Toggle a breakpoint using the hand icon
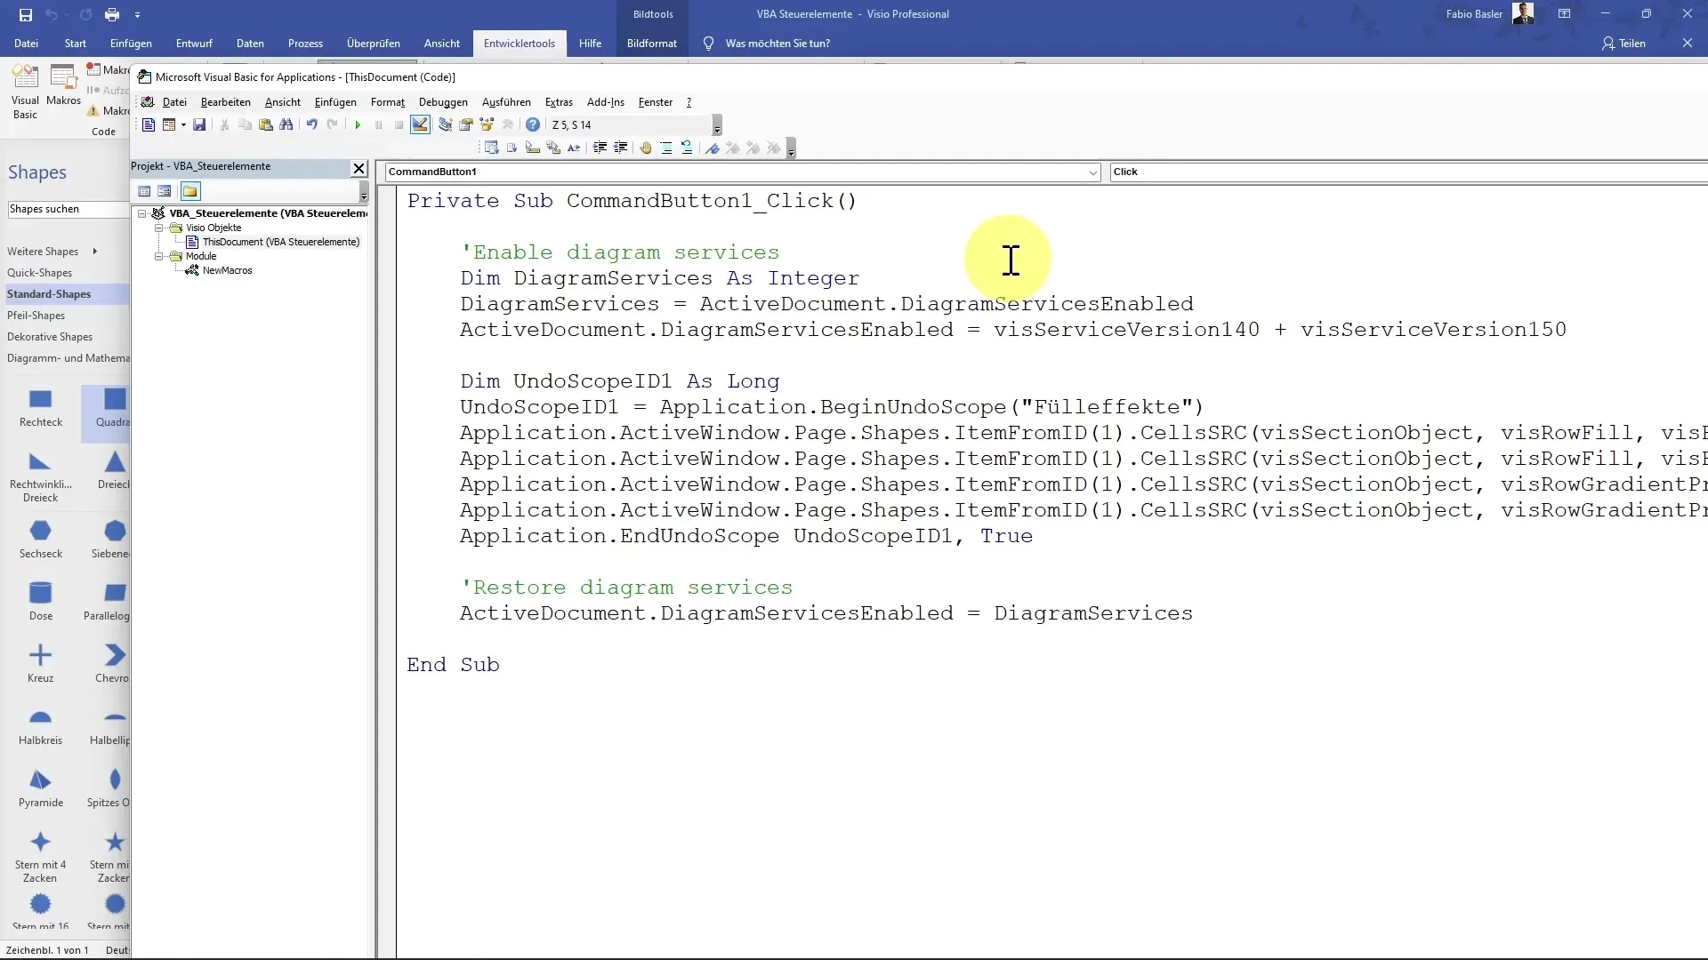1708x960 pixels. coord(646,148)
